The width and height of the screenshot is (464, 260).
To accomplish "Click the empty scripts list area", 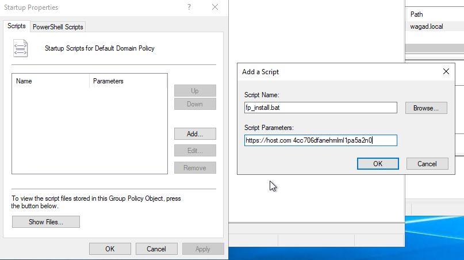I will click(x=90, y=131).
